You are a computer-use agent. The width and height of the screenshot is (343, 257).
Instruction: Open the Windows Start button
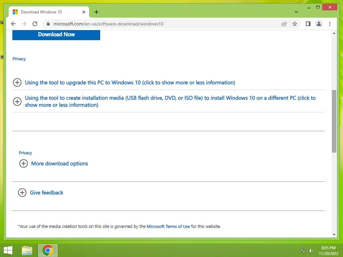click(x=8, y=250)
